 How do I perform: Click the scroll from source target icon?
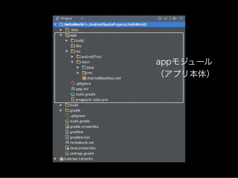click(x=160, y=19)
